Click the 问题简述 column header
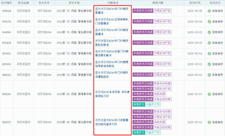 (113, 3)
